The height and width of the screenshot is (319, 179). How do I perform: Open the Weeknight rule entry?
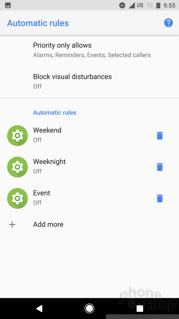coord(89,167)
